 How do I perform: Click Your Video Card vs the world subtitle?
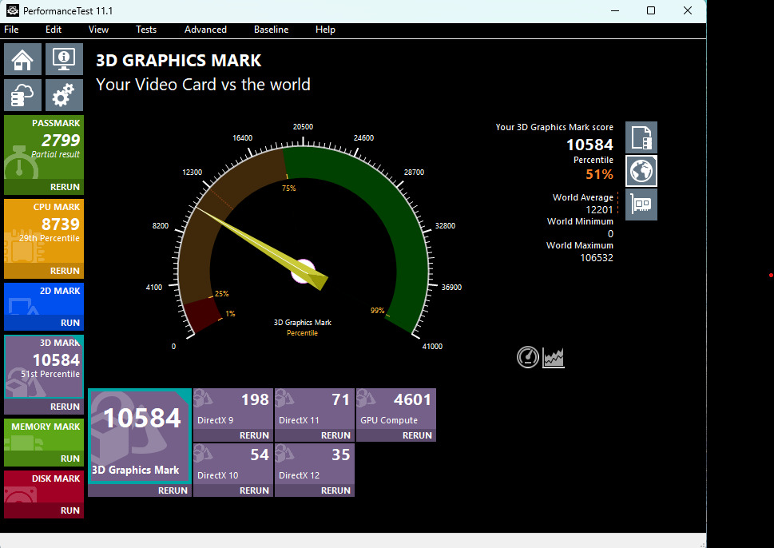(x=203, y=85)
